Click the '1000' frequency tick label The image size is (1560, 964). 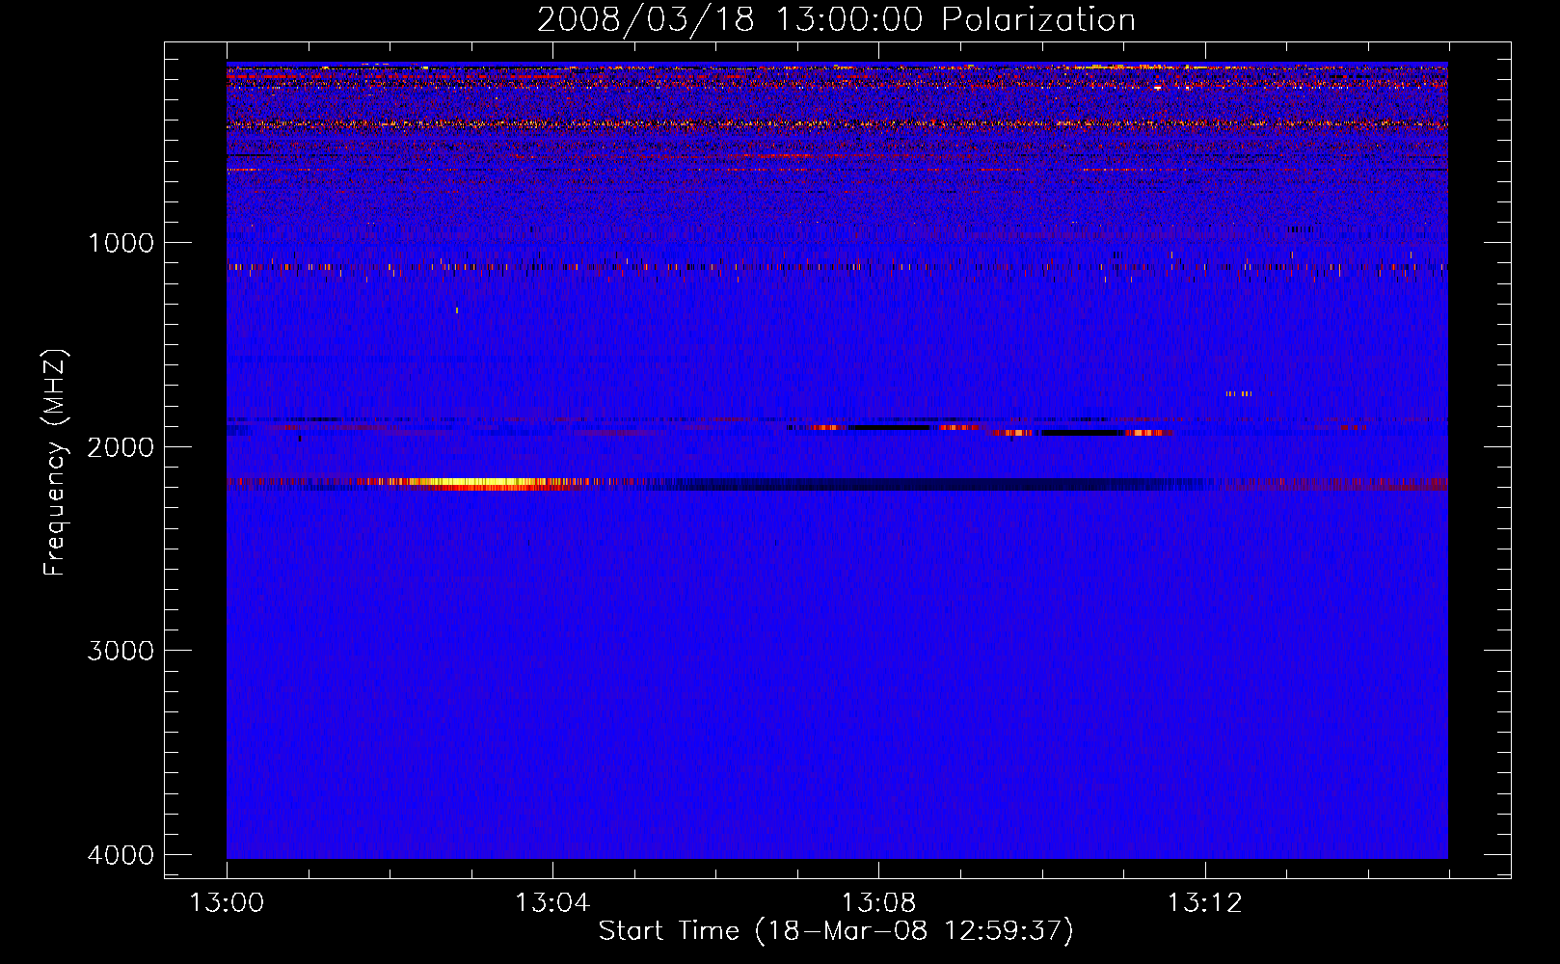click(x=121, y=242)
